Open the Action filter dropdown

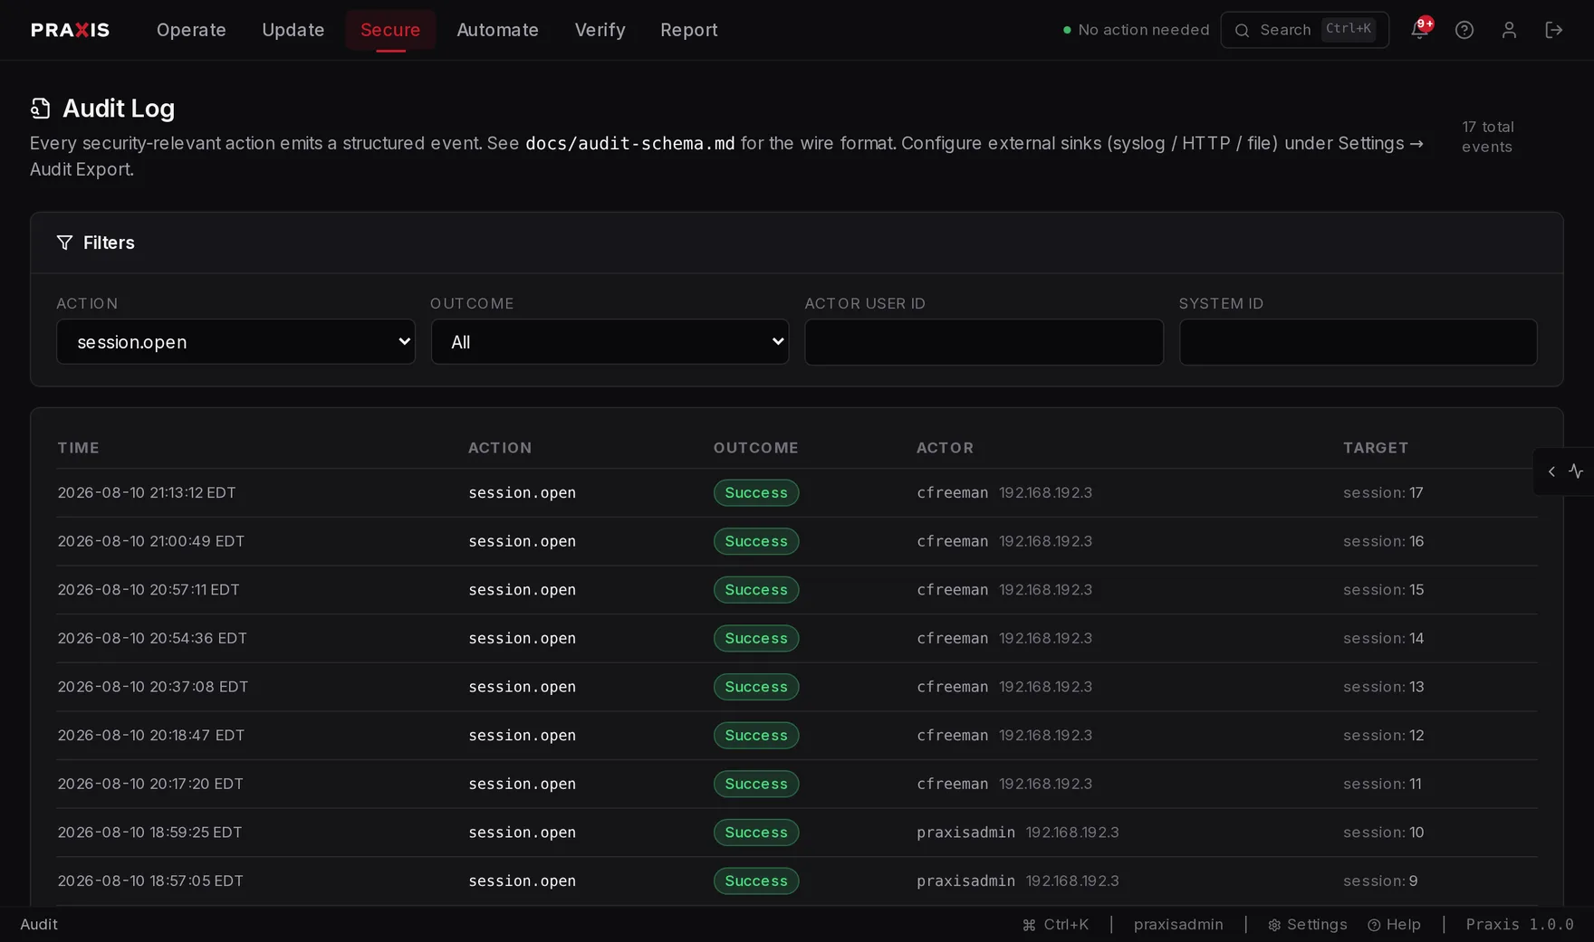[235, 342]
